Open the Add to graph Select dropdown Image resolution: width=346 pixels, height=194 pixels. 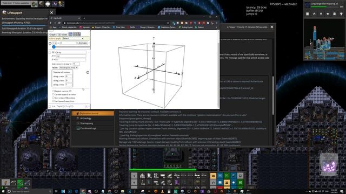point(73,38)
